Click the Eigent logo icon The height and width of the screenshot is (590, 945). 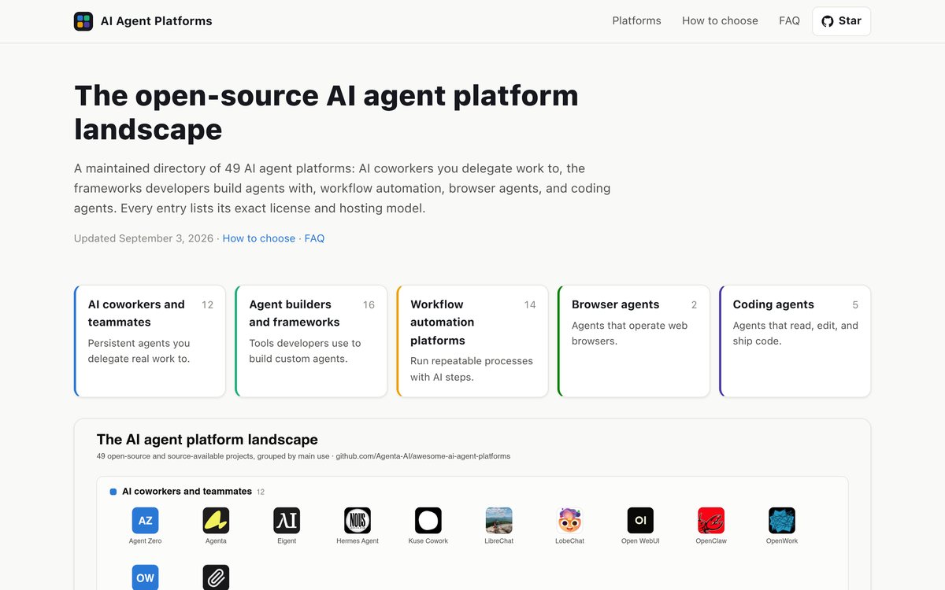point(287,521)
